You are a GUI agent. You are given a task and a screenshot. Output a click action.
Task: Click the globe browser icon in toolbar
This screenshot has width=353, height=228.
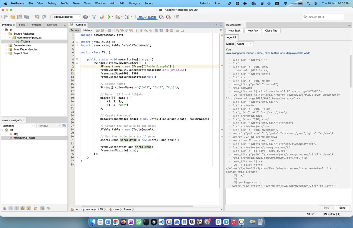point(85,17)
